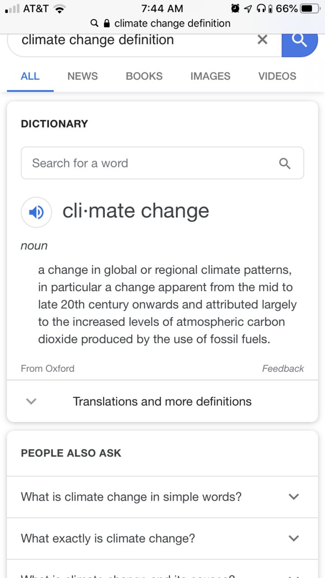
Task: Open the VIDEOS tab
Action: [277, 76]
